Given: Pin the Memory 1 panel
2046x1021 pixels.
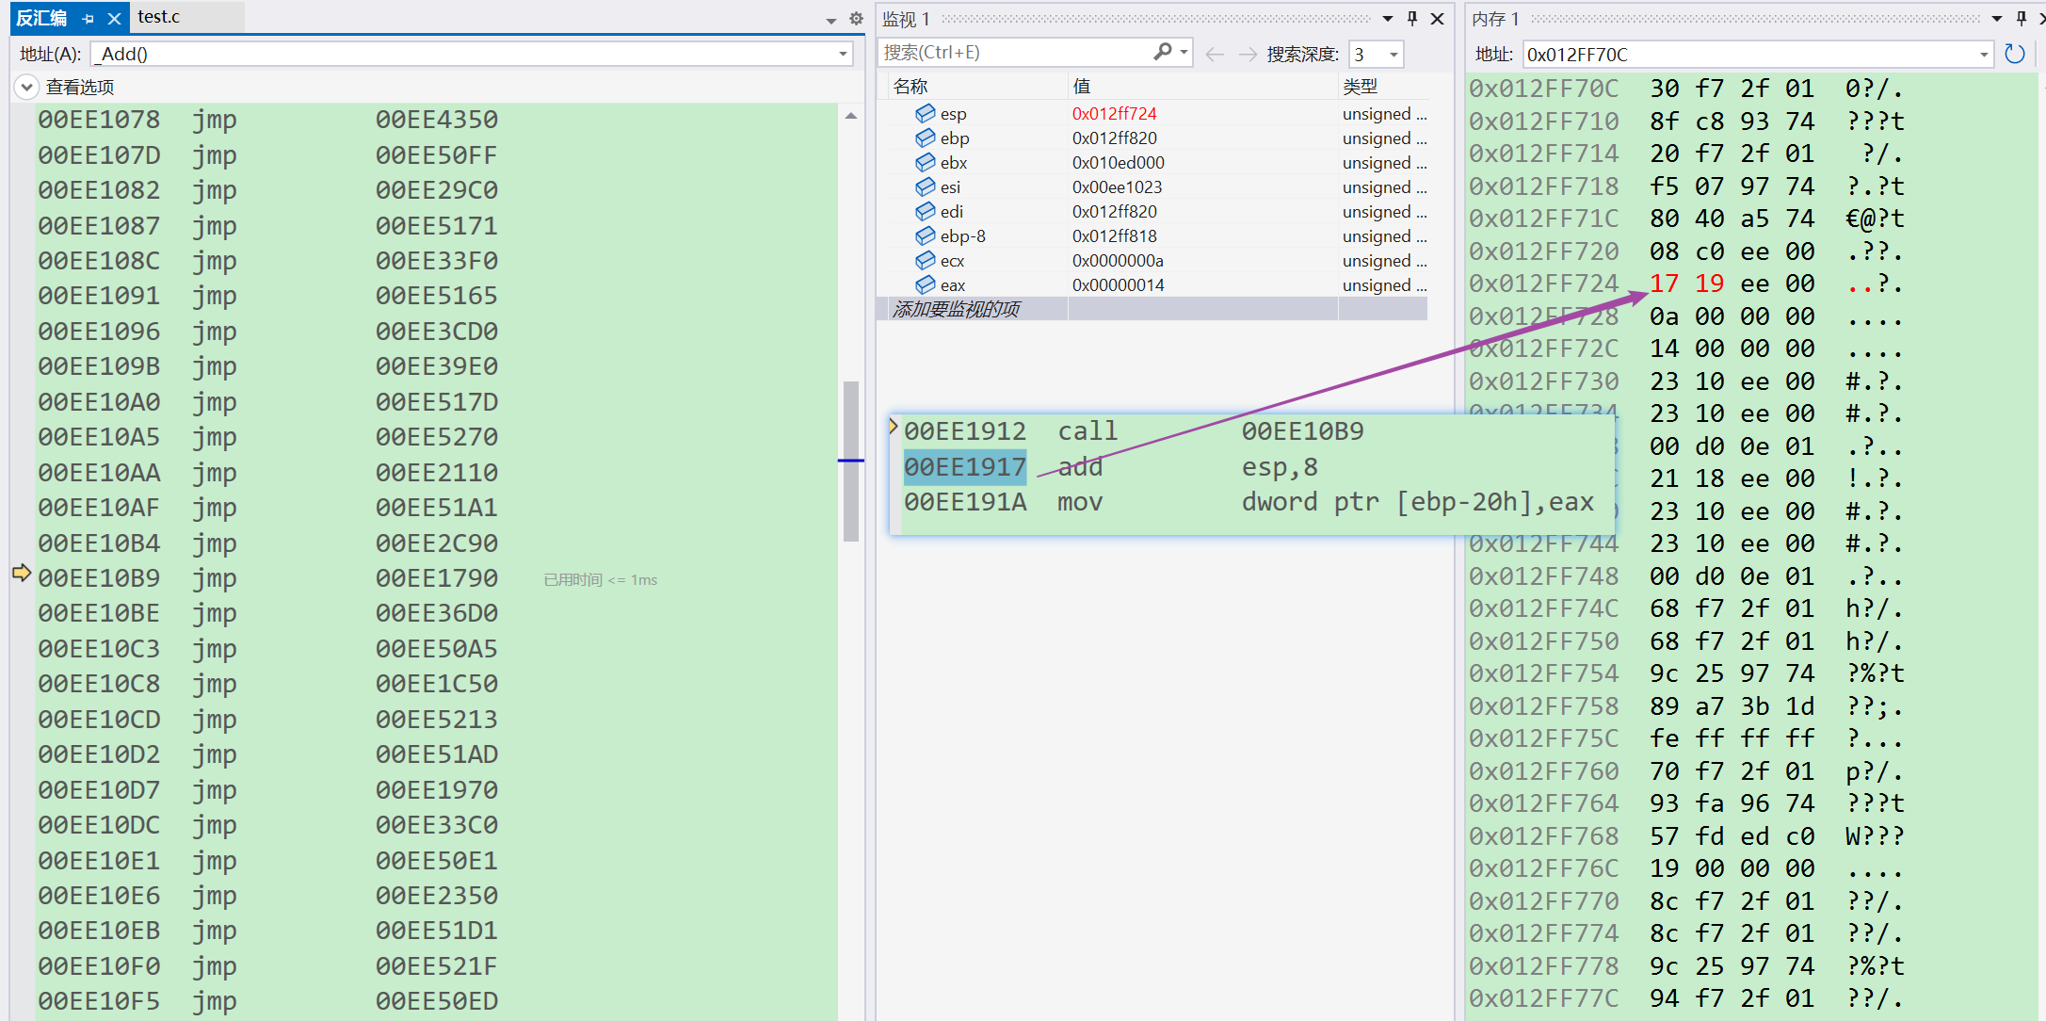Looking at the screenshot, I should click(x=2022, y=18).
